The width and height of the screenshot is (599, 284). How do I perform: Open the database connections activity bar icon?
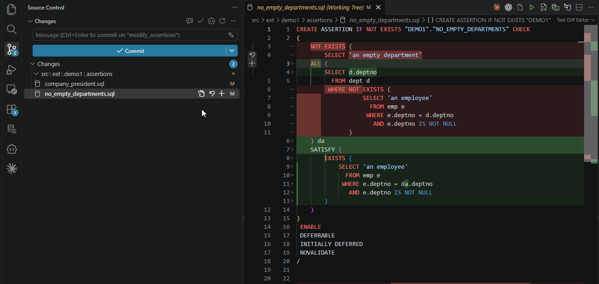(x=12, y=129)
